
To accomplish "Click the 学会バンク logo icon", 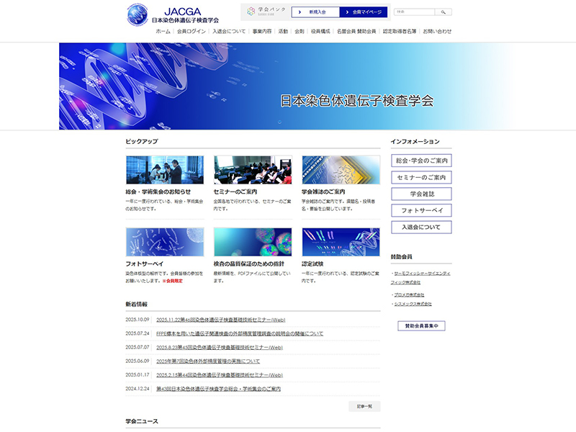I will click(251, 12).
